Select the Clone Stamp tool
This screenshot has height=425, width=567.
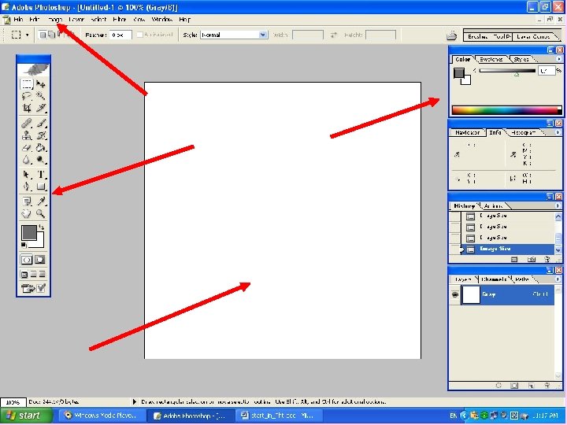click(x=27, y=135)
